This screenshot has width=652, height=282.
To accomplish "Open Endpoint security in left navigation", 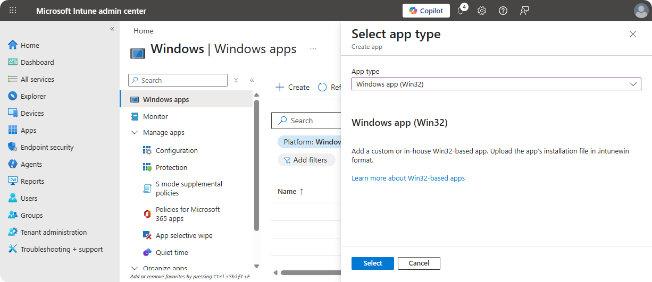I will click(47, 147).
